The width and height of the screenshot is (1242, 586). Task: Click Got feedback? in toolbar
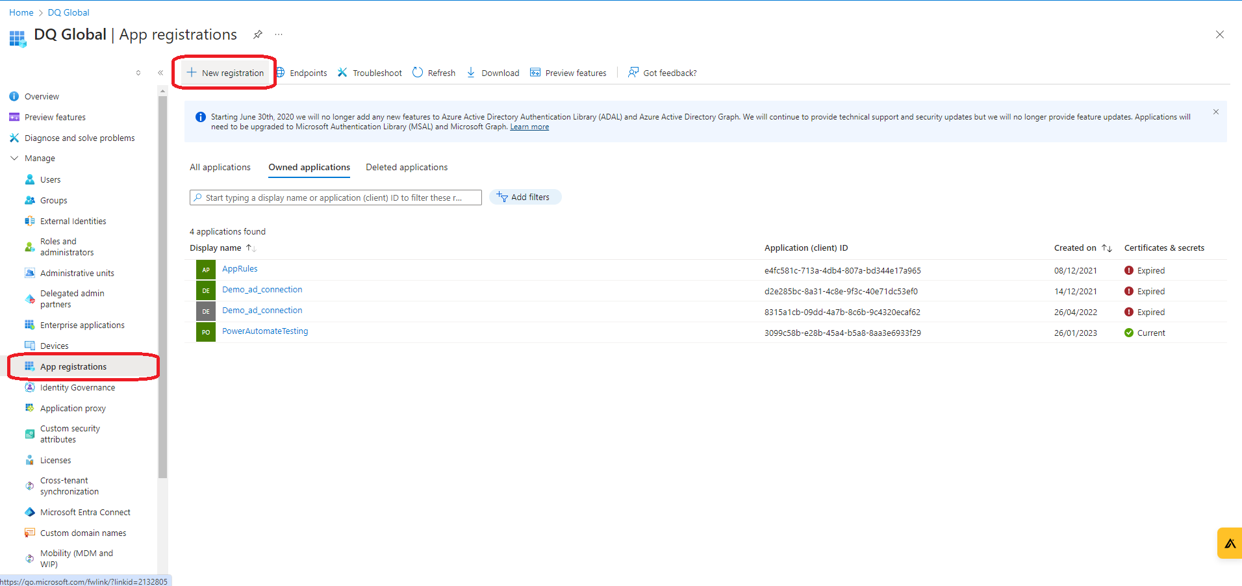click(x=663, y=73)
